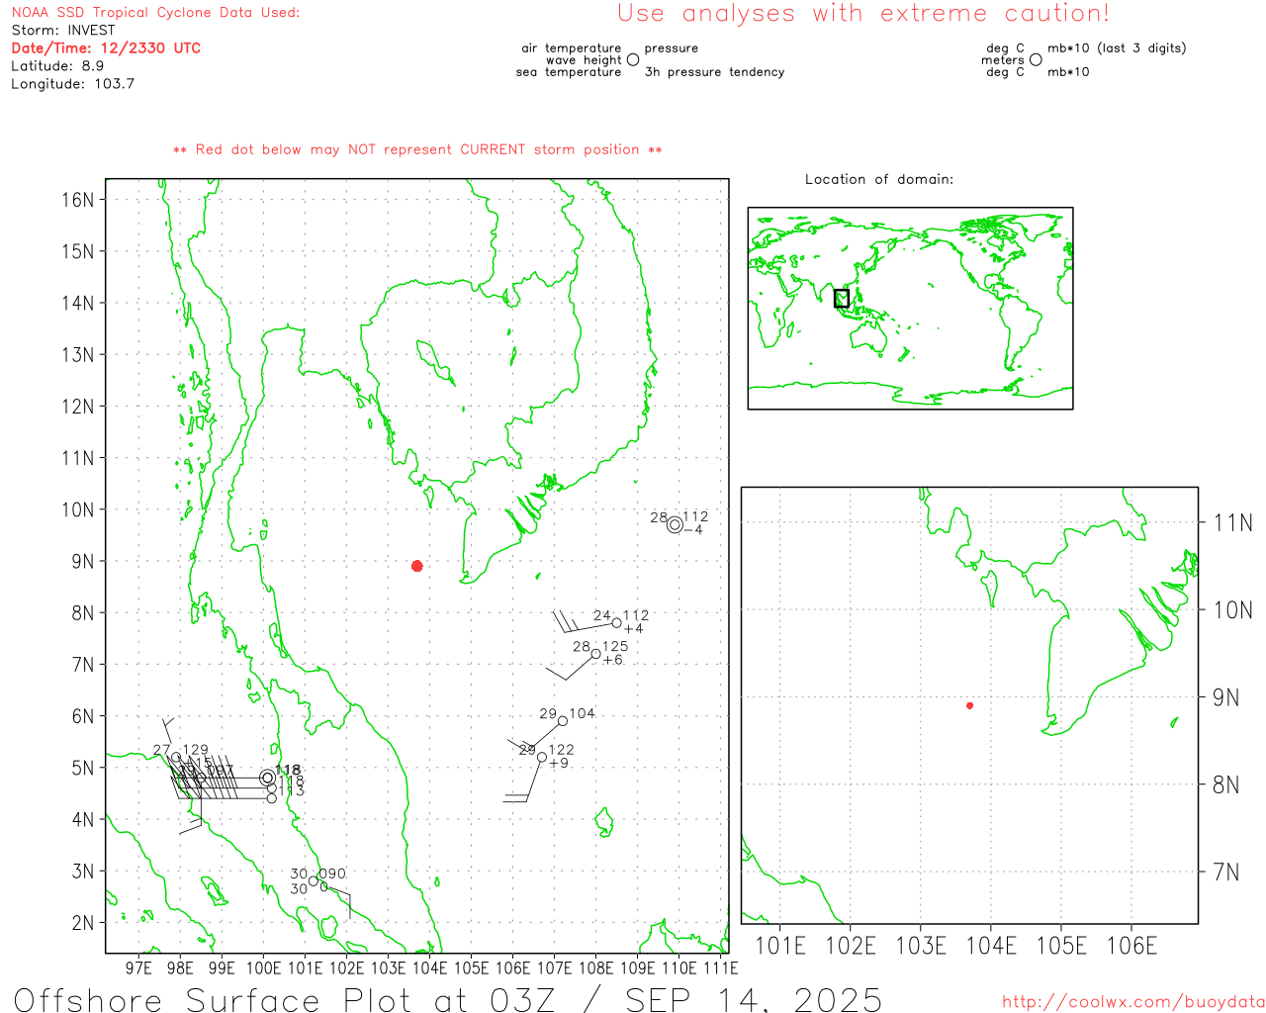
Task: Click the station circle reading 24 112 +4
Action: coord(617,623)
